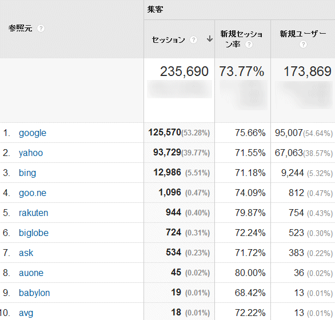Select goo.ne new session rate 74.09%
The image size is (335, 320).
[250, 193]
